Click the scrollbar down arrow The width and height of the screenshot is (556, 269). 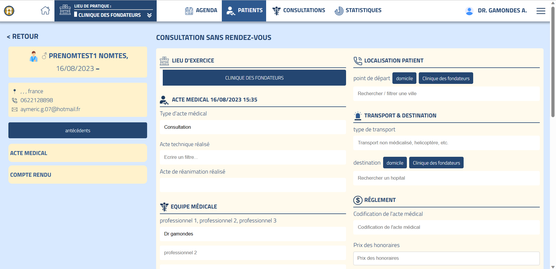[553, 267]
